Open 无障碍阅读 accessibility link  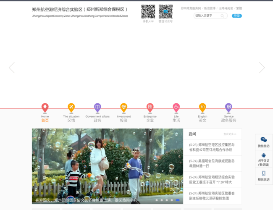(x=226, y=8)
